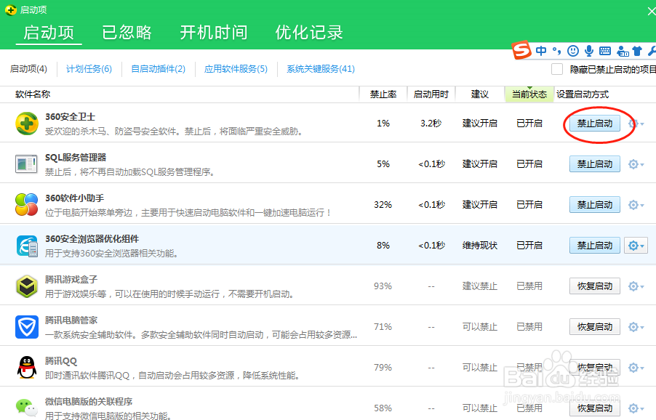
Task: Click the 腾讯QQ penguin icon
Action: pyautogui.click(x=27, y=368)
